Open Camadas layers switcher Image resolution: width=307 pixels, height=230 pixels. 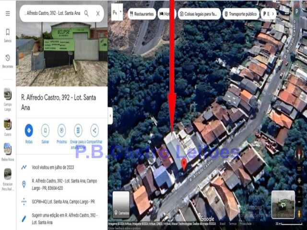pos(121,205)
